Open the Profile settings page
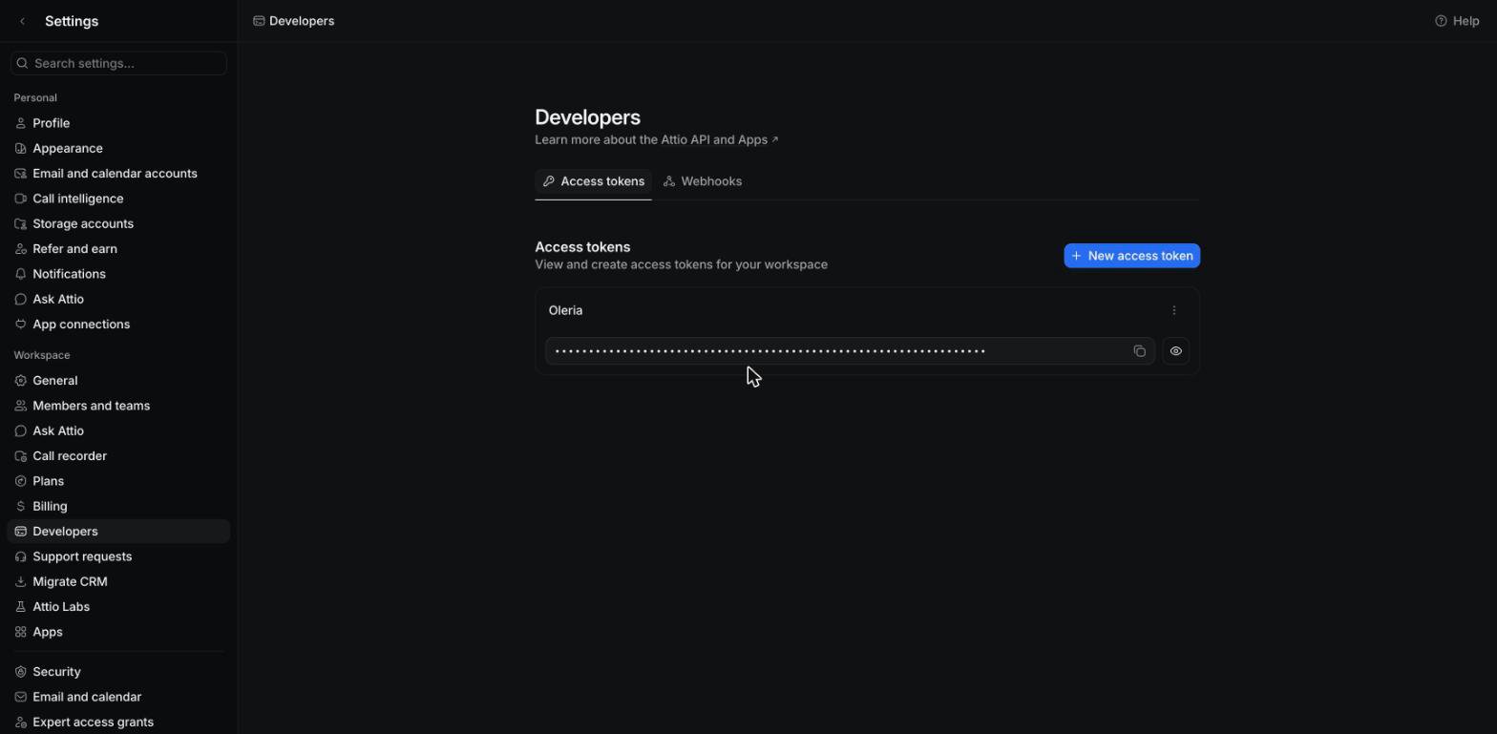Screen dimensions: 1497x734 (118, 123)
